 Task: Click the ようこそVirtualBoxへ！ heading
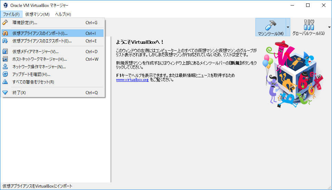(140, 42)
